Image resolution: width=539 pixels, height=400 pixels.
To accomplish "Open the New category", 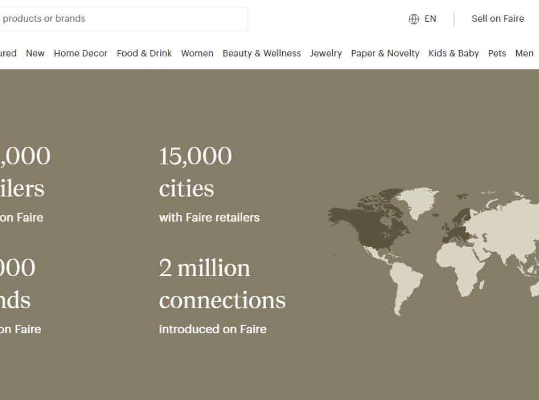I will 35,53.
